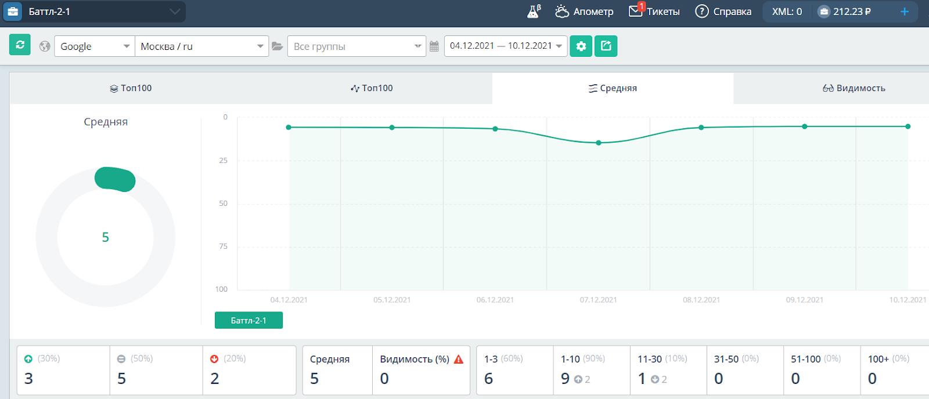Click the export share icon button
Image resolution: width=929 pixels, height=399 pixels.
tap(606, 46)
